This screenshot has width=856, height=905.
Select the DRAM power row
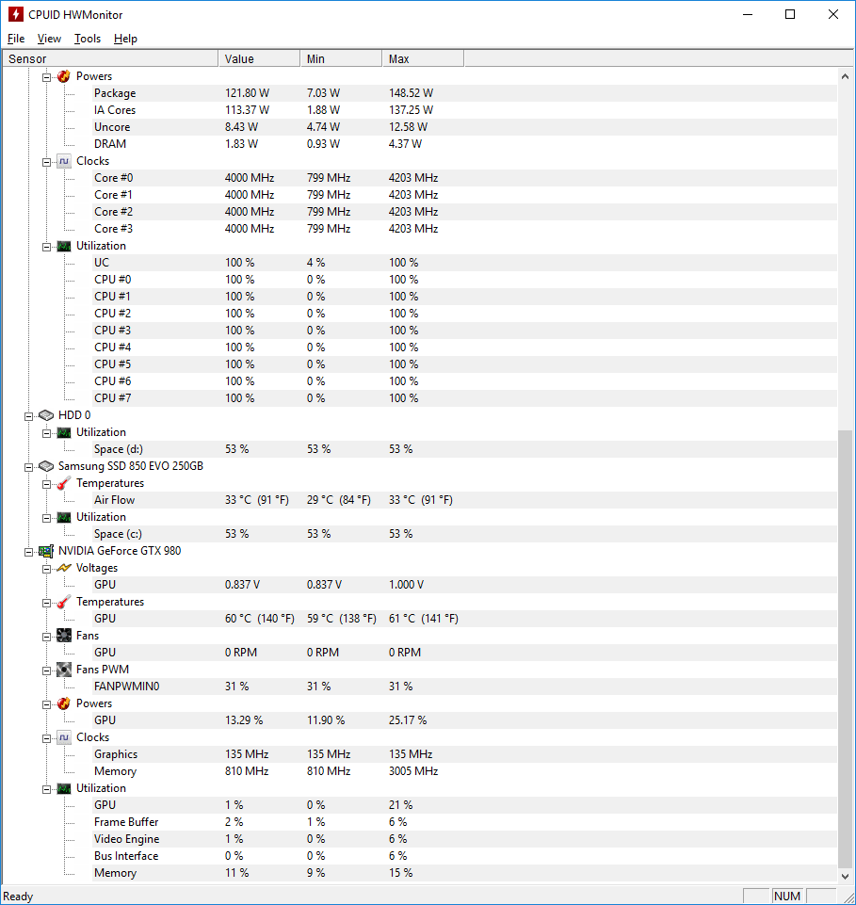pyautogui.click(x=464, y=144)
